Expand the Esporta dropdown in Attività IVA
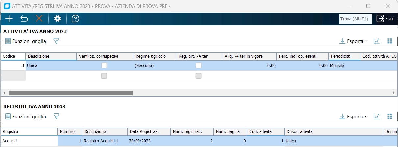 353,41
